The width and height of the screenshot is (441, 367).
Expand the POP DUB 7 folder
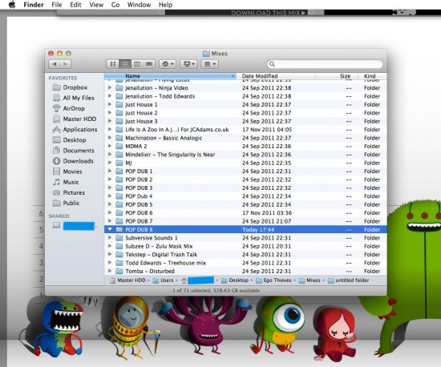110,221
